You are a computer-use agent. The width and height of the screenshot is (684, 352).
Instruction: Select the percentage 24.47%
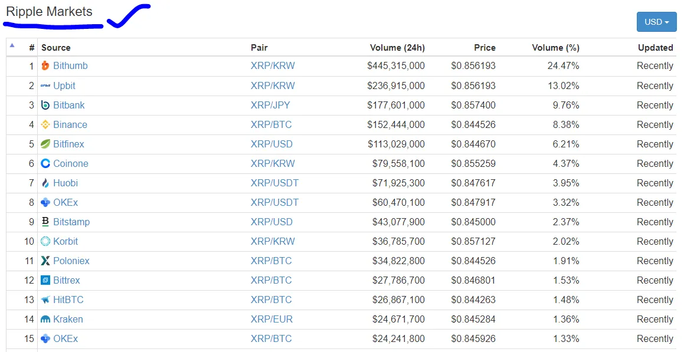pos(564,66)
